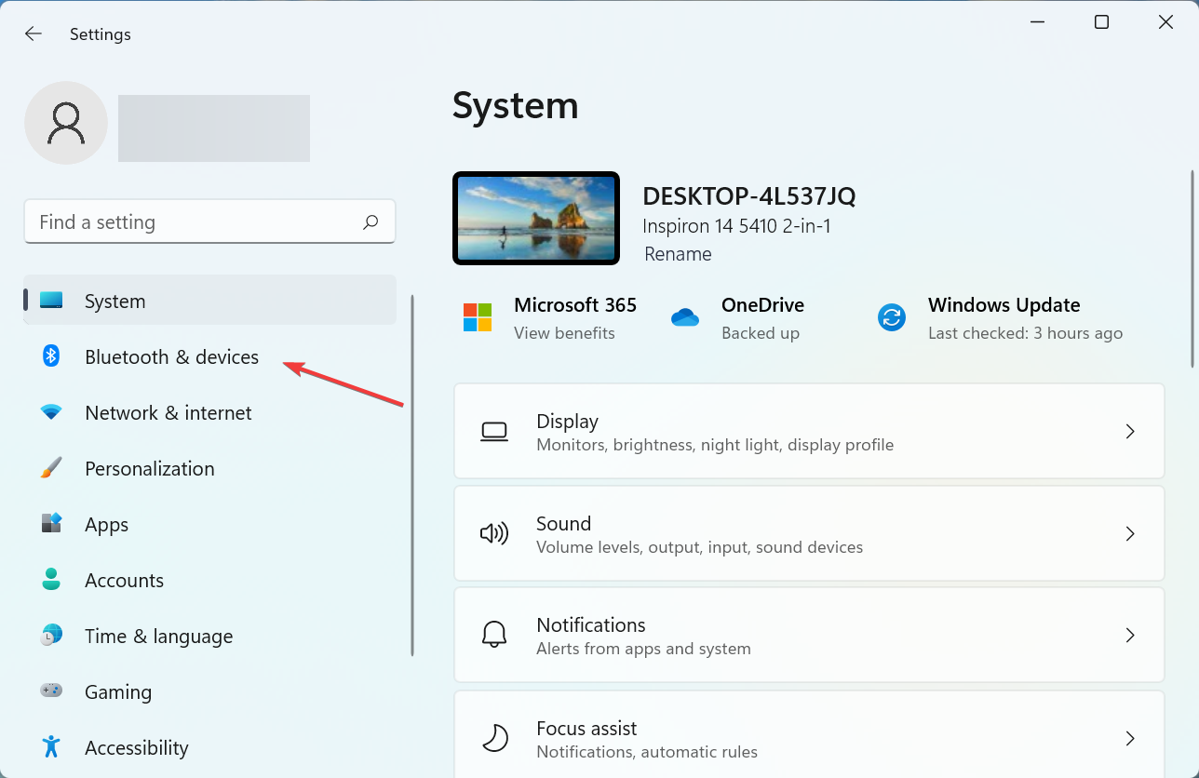Select the OneDrive cloud icon
The width and height of the screenshot is (1199, 778).
tap(686, 317)
